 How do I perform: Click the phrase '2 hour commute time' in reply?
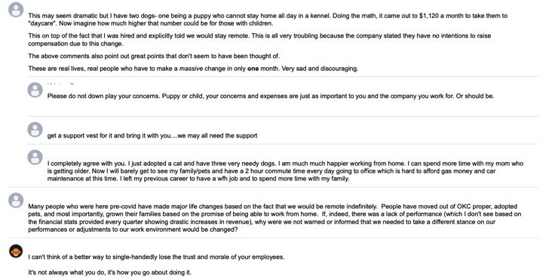coord(271,171)
